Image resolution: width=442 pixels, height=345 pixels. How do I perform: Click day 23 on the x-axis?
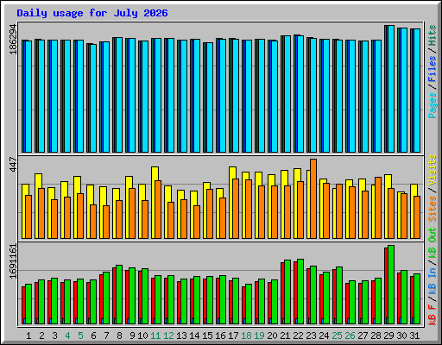pos(311,336)
